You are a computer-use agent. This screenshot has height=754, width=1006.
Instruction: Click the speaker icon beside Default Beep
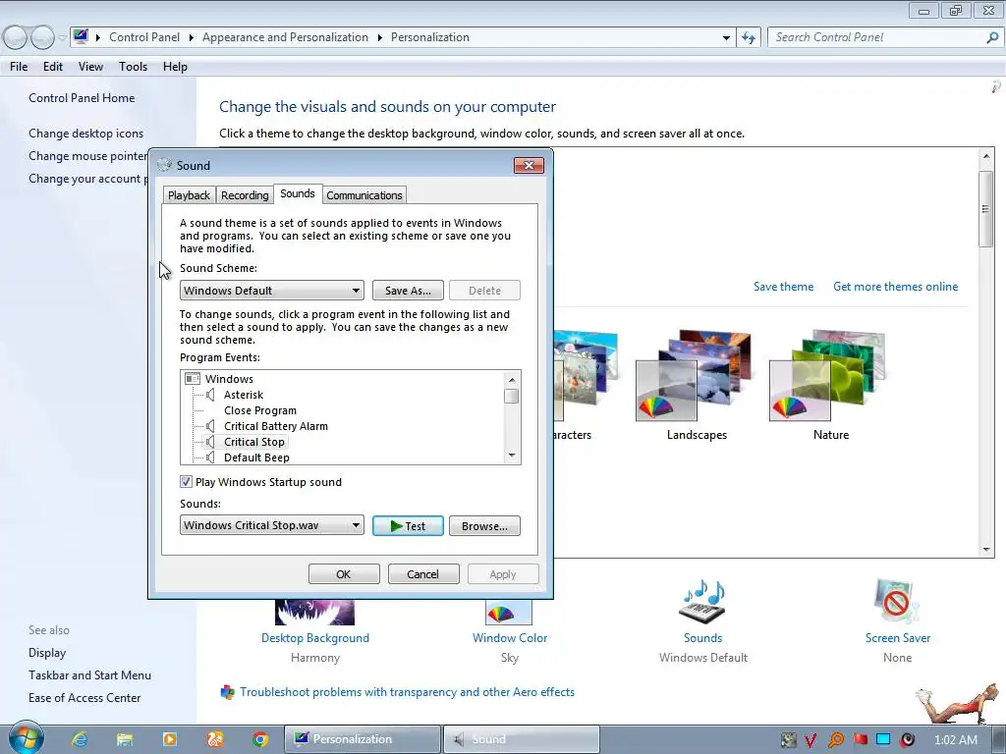point(210,458)
